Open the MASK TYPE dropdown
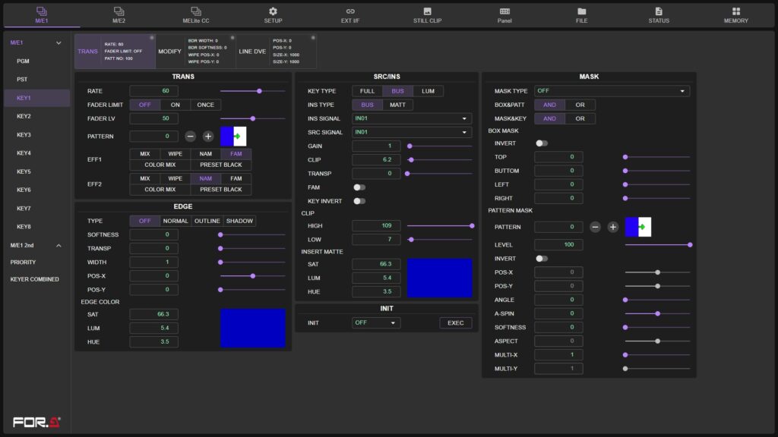 [612, 90]
